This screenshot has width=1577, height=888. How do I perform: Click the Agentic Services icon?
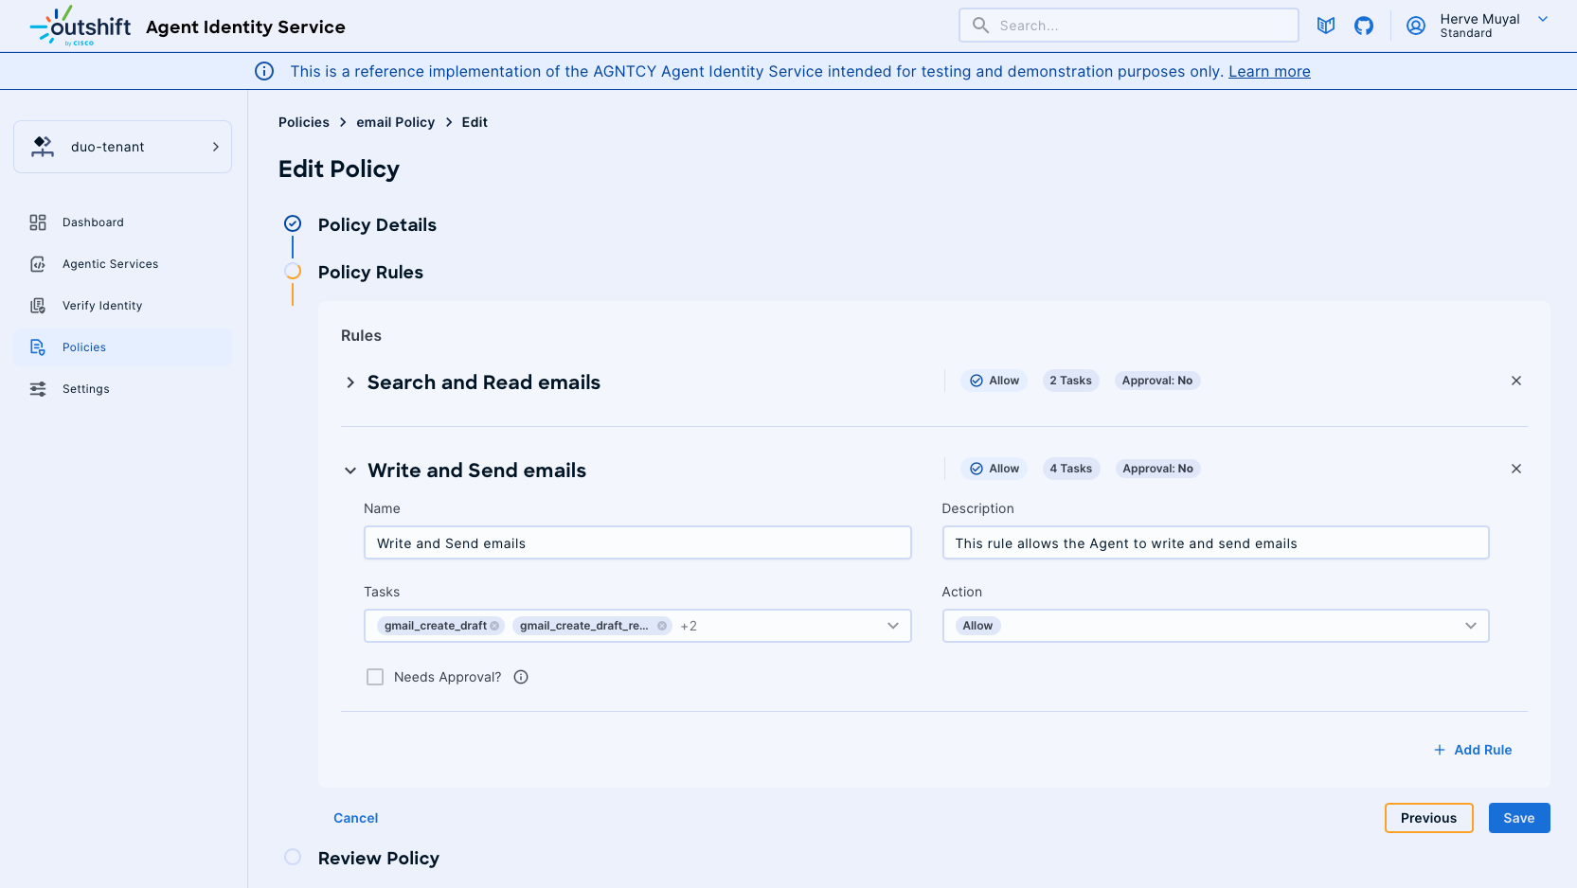coord(38,264)
